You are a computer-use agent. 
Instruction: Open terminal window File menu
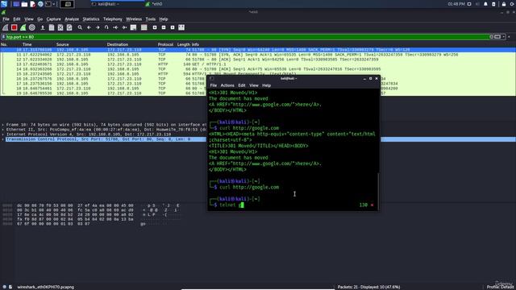pos(213,85)
